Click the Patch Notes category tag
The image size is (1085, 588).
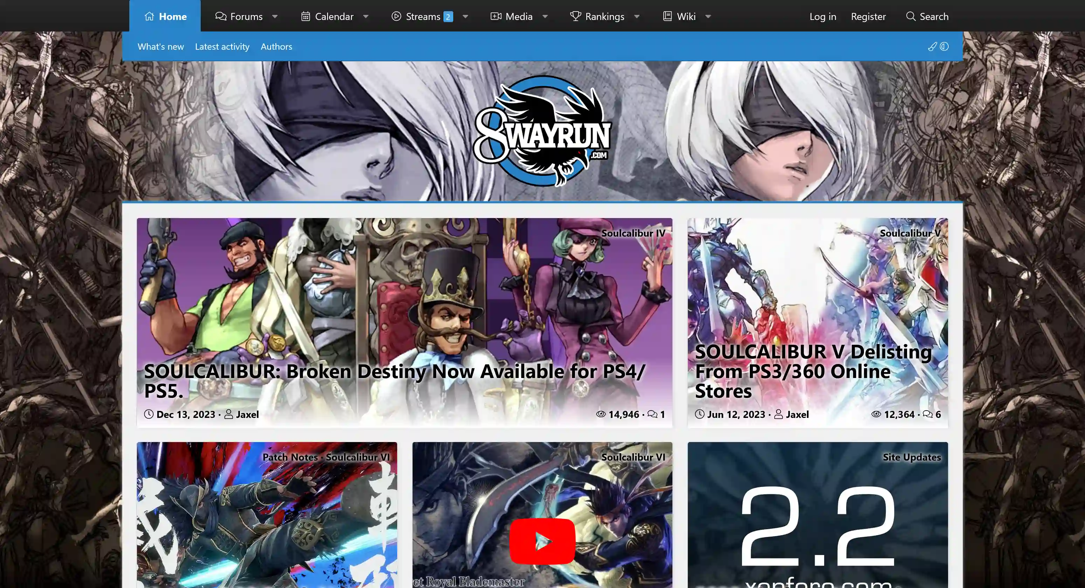pyautogui.click(x=290, y=457)
